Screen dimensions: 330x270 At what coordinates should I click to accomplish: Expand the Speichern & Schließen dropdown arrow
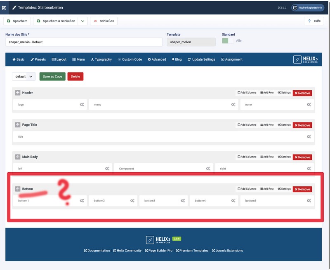(x=83, y=21)
